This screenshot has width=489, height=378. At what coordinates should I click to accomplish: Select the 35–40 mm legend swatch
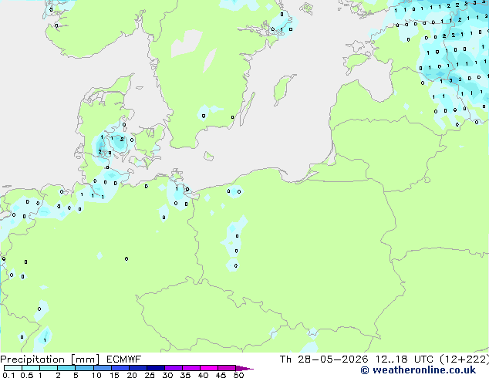191,368
